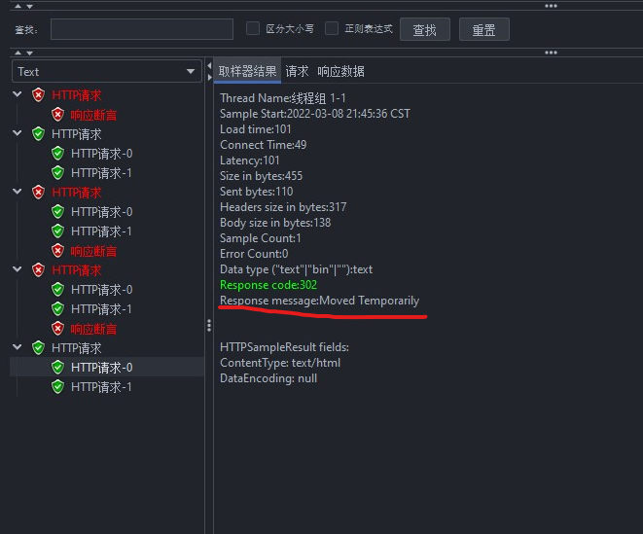The height and width of the screenshot is (534, 643).
Task: Open the 请求 tab
Action: click(x=297, y=71)
